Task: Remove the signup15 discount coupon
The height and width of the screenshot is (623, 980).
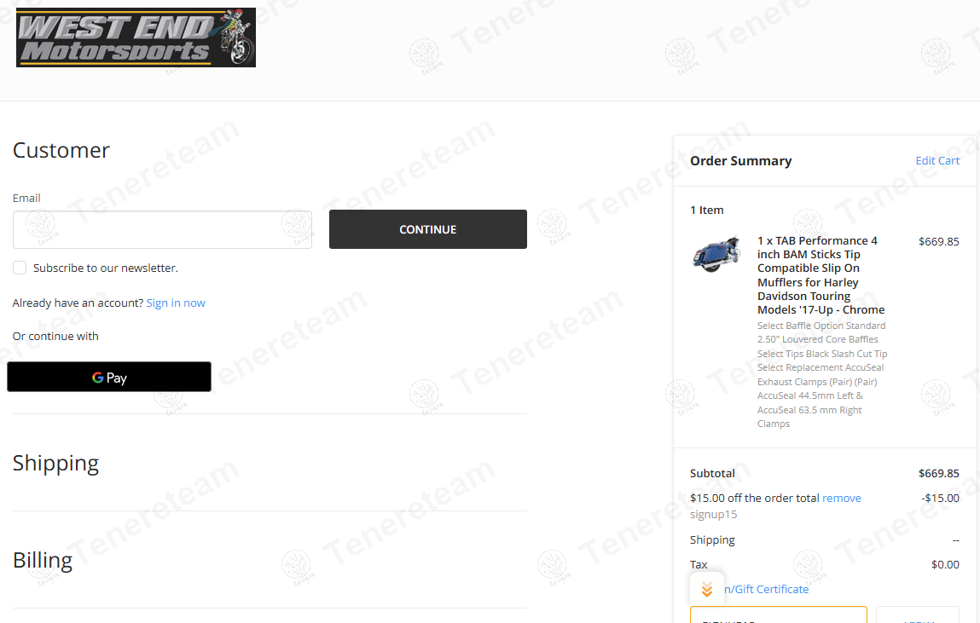Action: coord(841,499)
